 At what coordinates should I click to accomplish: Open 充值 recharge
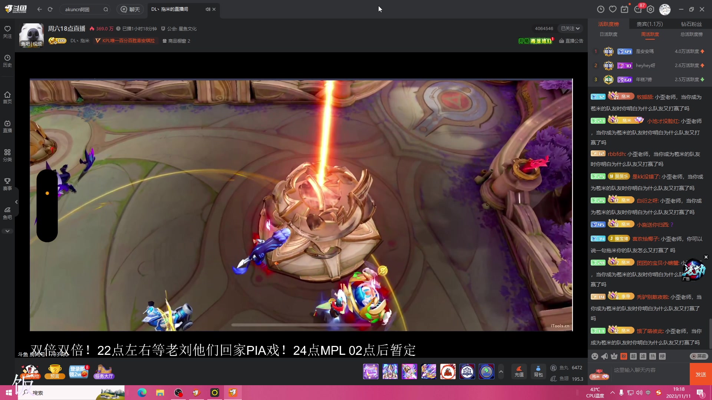coord(519,371)
